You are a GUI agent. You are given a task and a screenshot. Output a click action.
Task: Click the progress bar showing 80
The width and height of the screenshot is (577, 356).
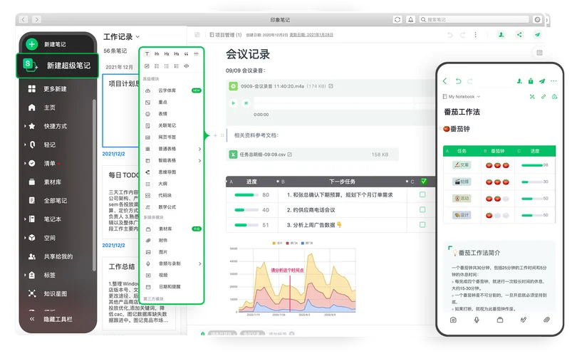246,195
